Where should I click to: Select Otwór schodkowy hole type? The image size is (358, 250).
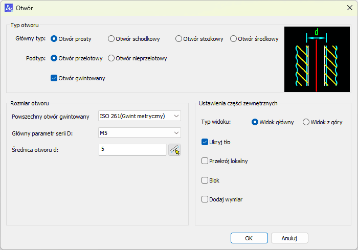point(111,39)
